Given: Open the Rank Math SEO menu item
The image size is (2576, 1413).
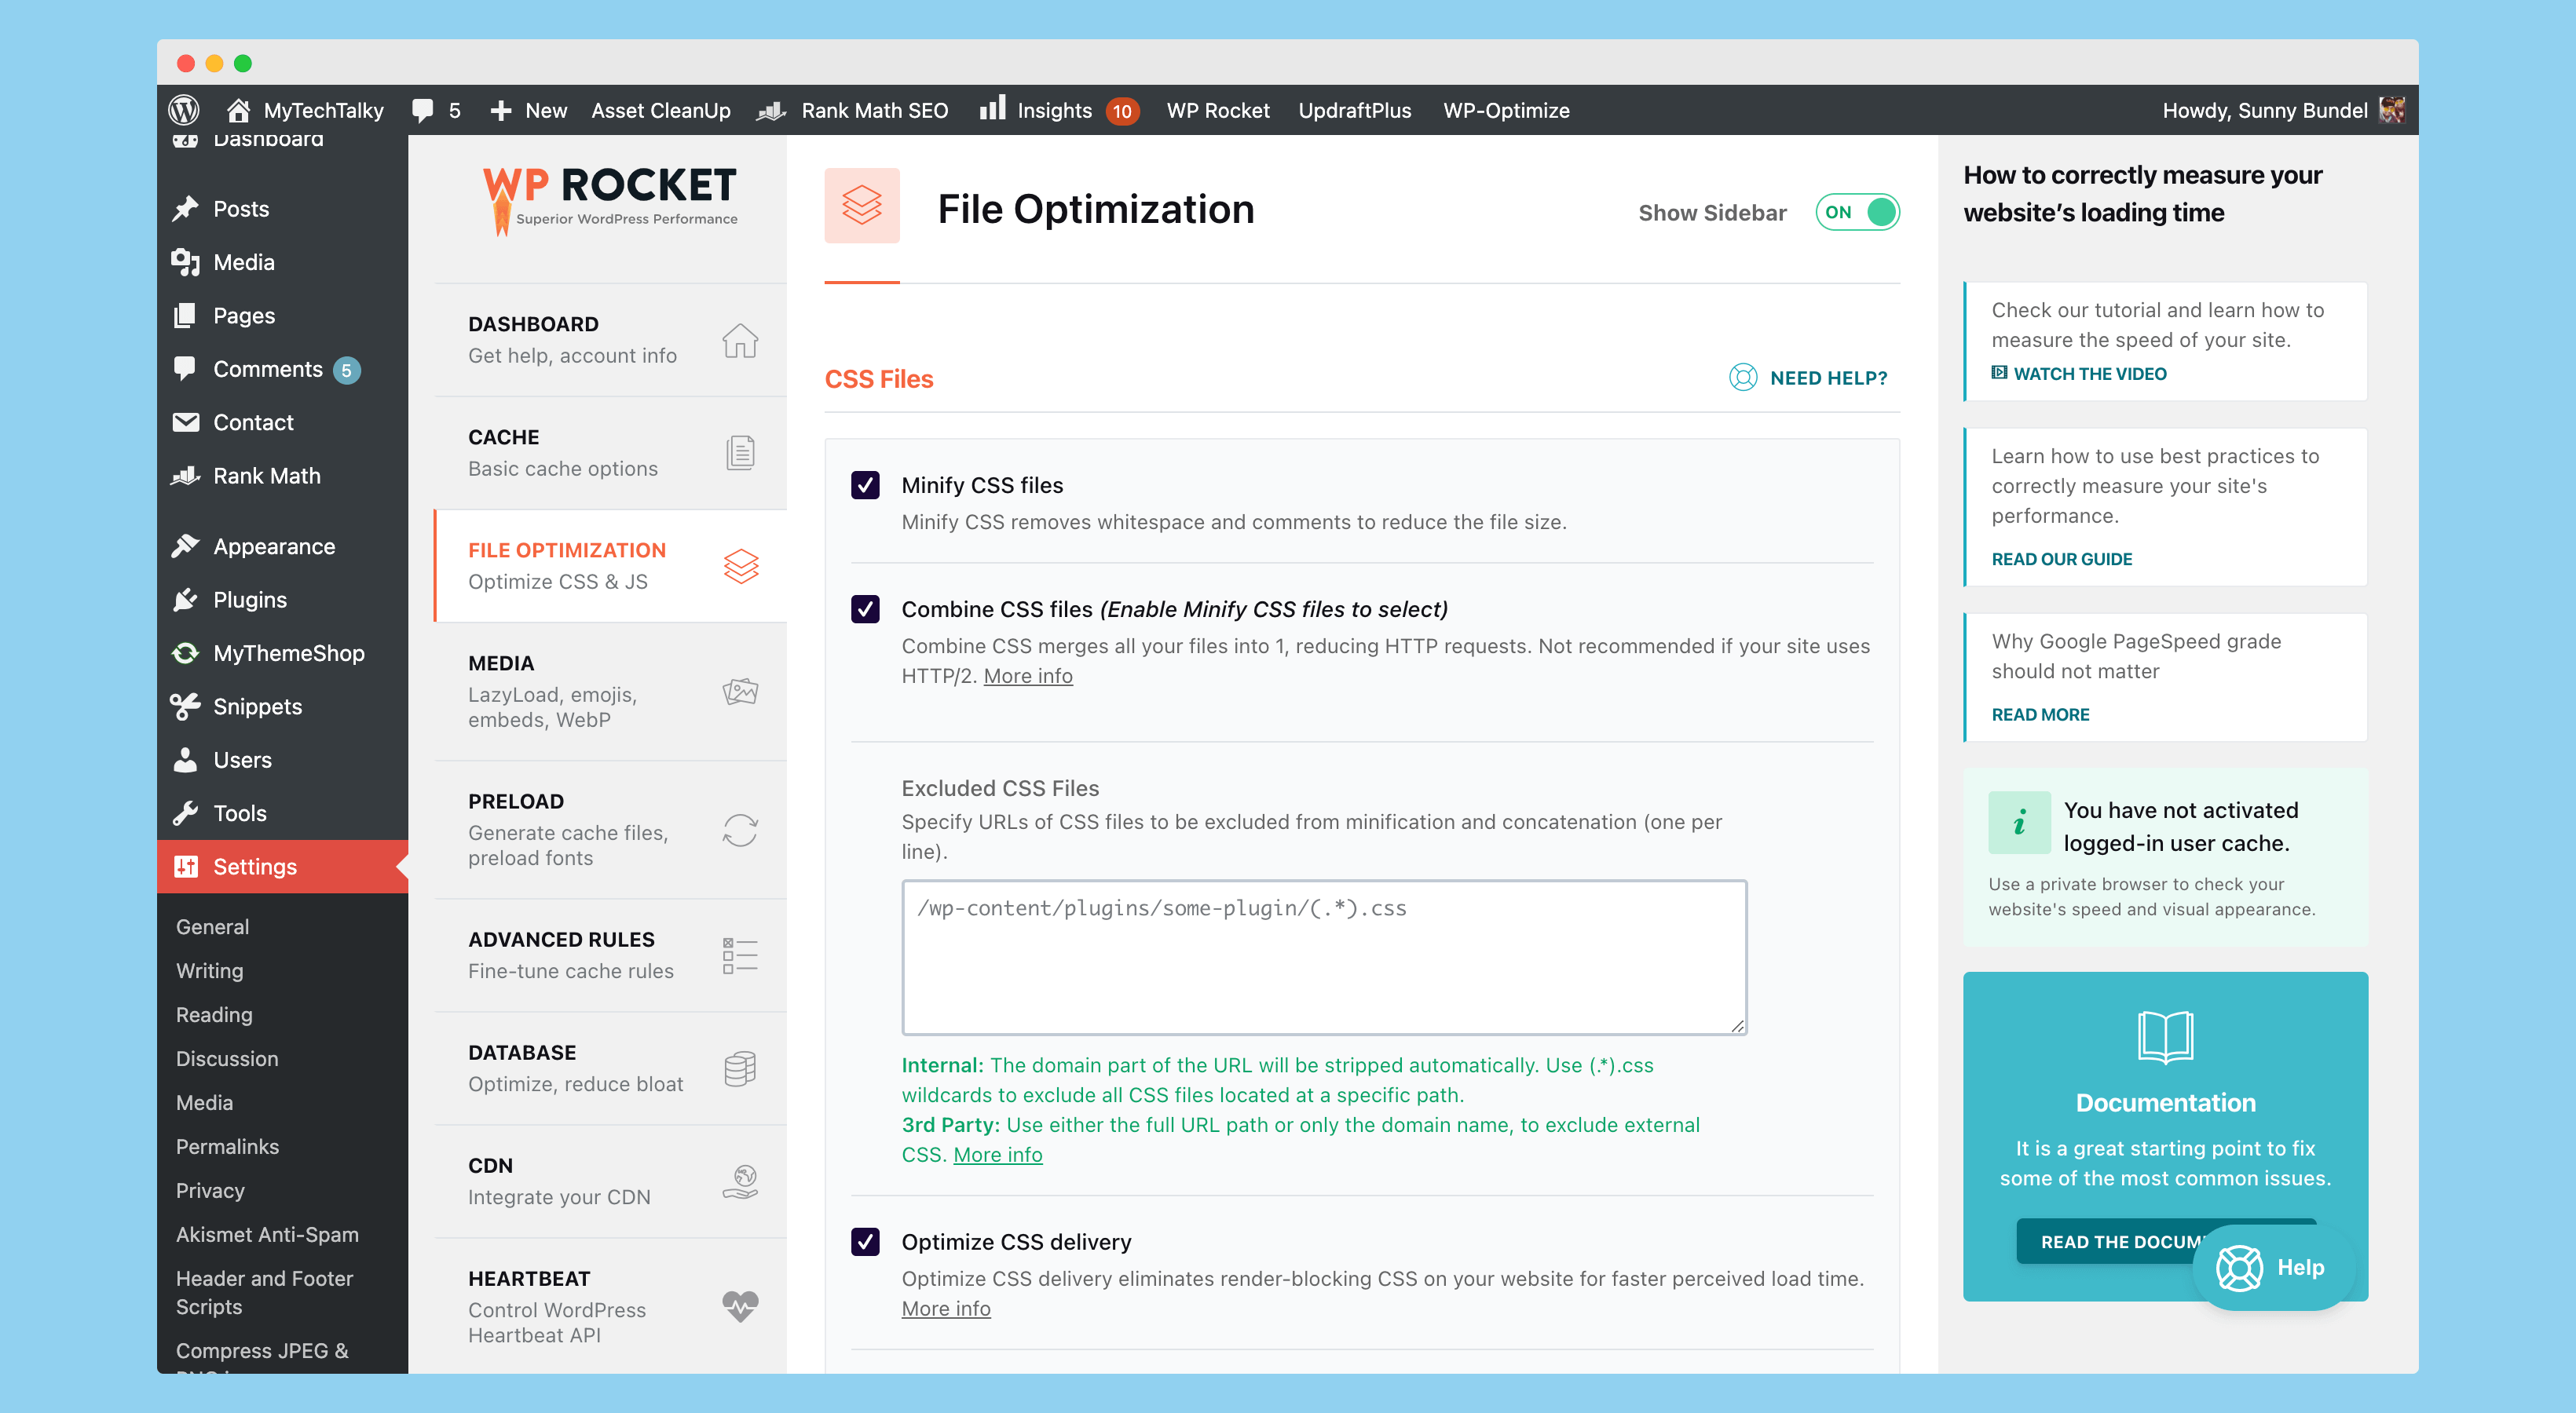Looking at the screenshot, I should pos(872,110).
